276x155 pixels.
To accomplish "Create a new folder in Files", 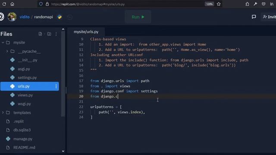I will [49, 34].
